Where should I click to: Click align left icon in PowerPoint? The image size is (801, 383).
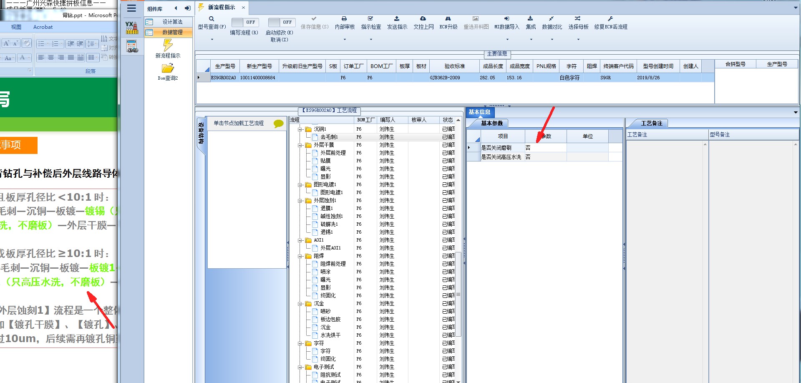41,58
